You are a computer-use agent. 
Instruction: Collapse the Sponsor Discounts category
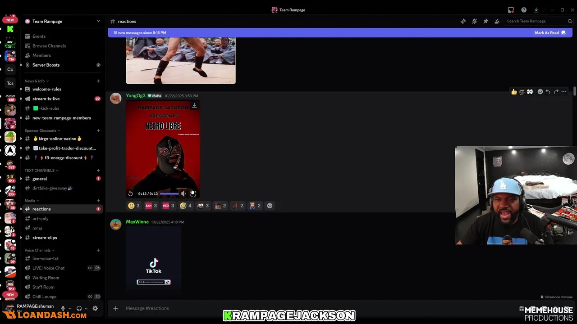[x=42, y=130]
